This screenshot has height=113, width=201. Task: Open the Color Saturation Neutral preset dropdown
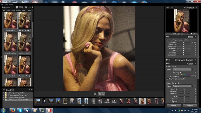pyautogui.click(x=183, y=86)
